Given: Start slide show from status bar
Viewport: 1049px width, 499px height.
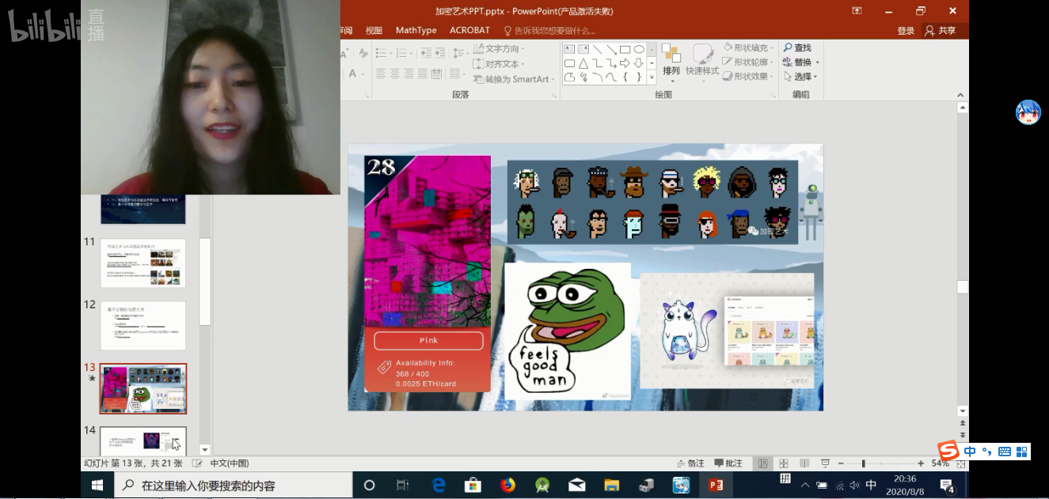Looking at the screenshot, I should (x=825, y=463).
